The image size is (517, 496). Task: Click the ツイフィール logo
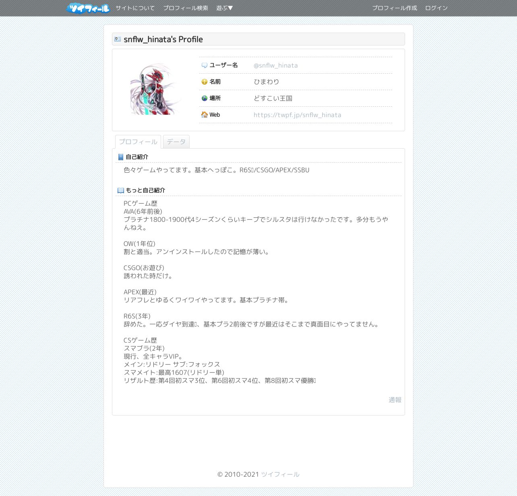tap(88, 8)
